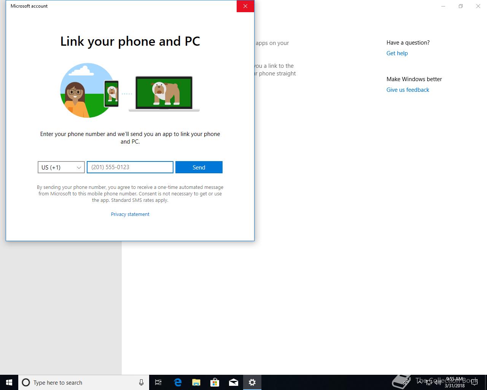
Task: Close the Microsoft account dialog
Action: [245, 6]
